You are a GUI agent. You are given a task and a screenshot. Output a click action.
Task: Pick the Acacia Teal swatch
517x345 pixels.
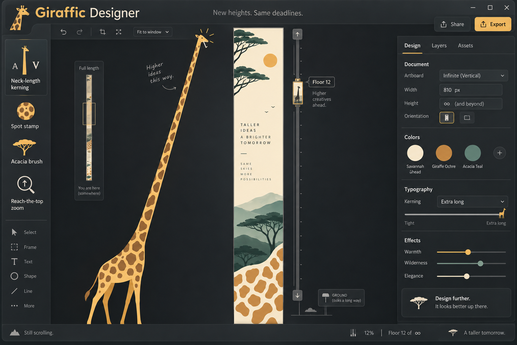pyautogui.click(x=473, y=153)
